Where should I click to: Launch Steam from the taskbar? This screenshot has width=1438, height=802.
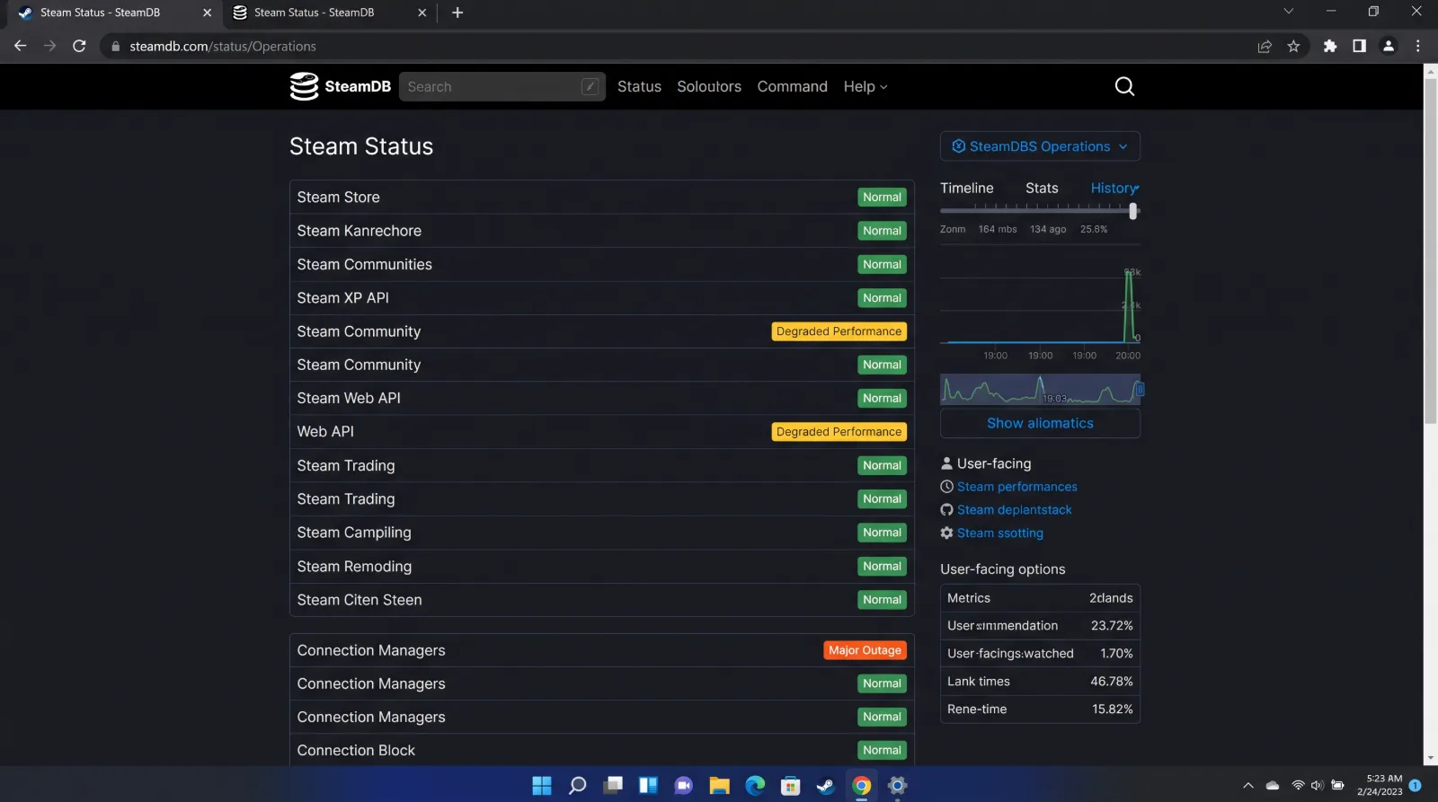point(825,786)
